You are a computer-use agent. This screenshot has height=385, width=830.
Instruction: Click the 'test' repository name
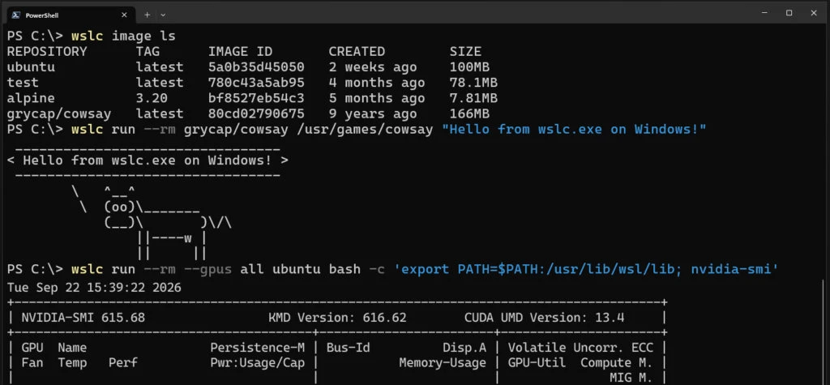23,83
